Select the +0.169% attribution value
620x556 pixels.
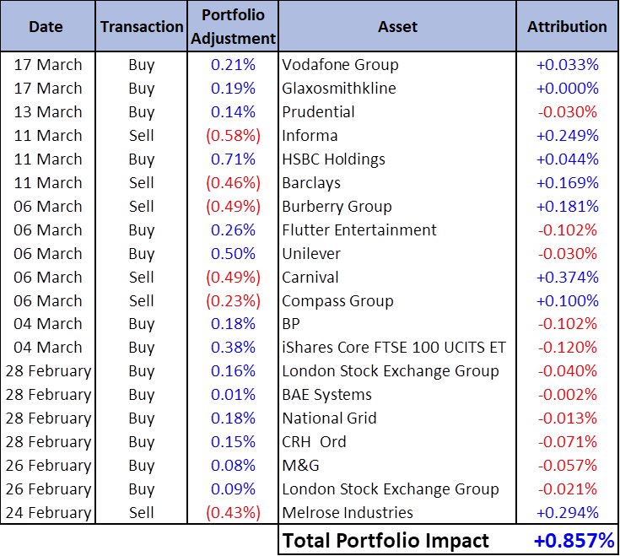[568, 183]
